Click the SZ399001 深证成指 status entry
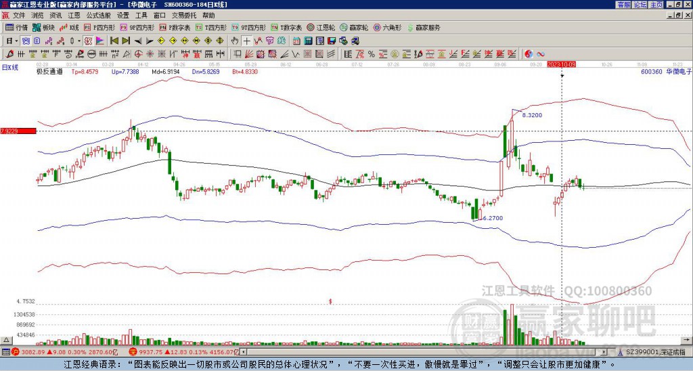Screen dimensions: 693x371 tap(656, 352)
